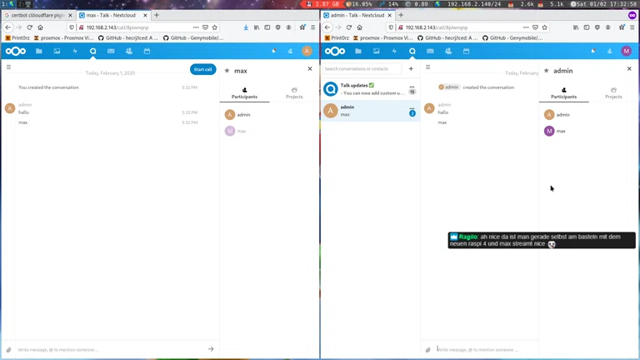Open proxmox bookmark in left browser
Screen dimensions: 640x360
pos(63,38)
